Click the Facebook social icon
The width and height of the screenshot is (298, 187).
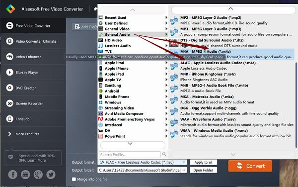(x=13, y=175)
